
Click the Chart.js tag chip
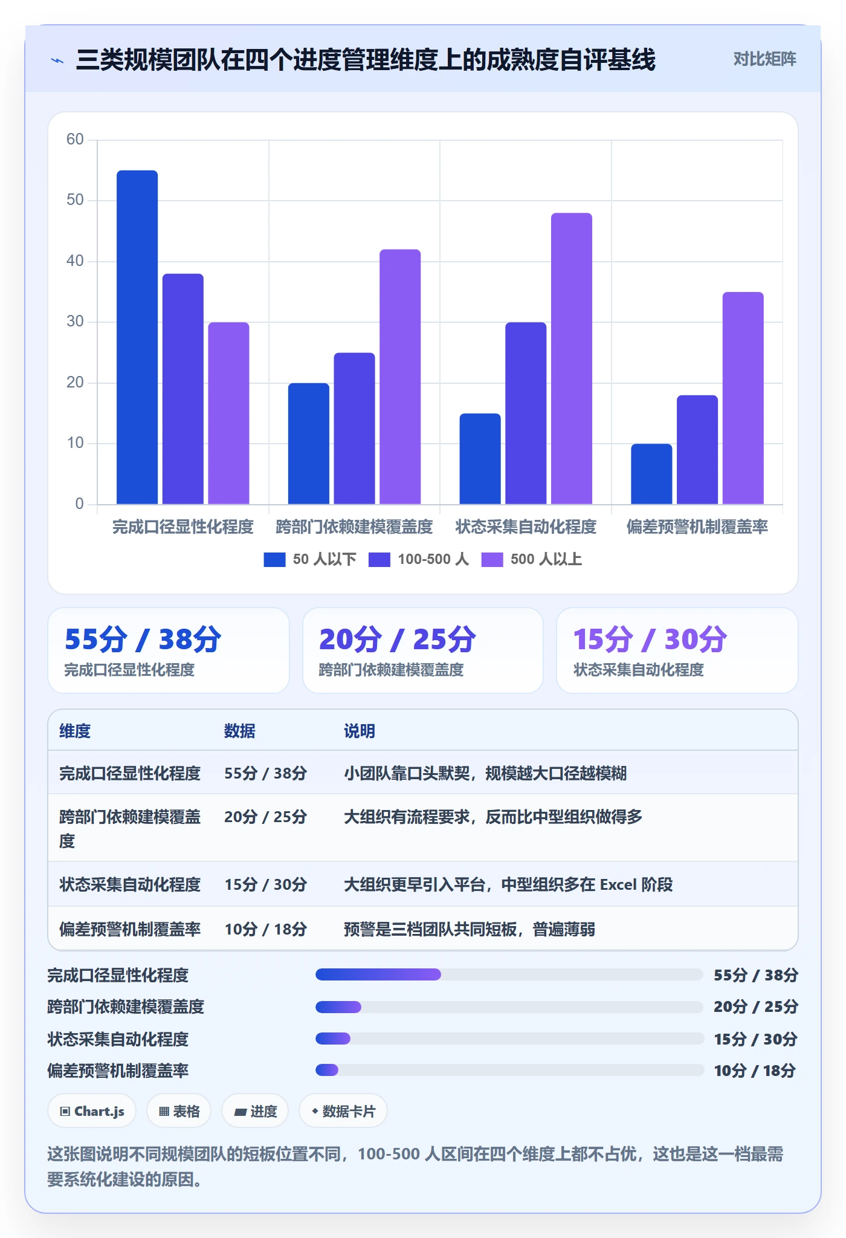pos(92,1111)
